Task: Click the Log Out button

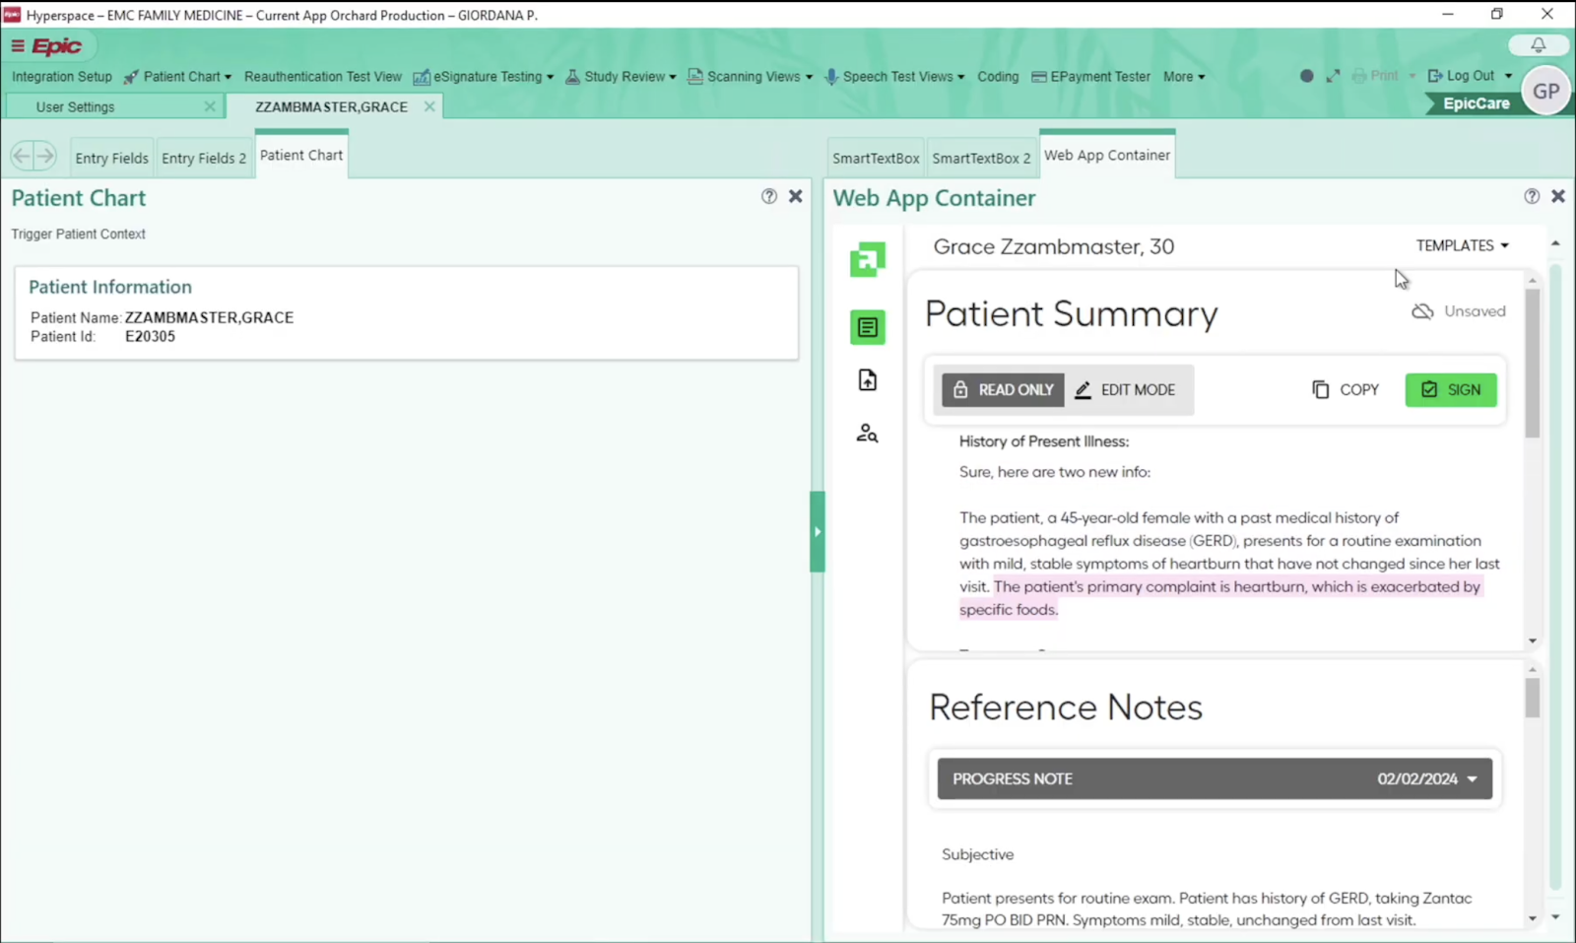Action: 1461,76
